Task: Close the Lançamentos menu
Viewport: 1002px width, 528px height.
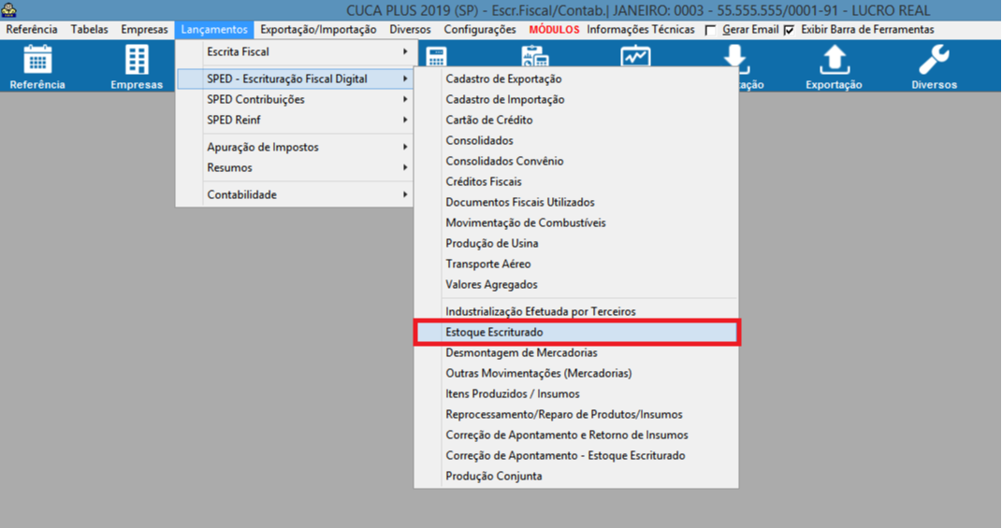Action: pyautogui.click(x=214, y=29)
